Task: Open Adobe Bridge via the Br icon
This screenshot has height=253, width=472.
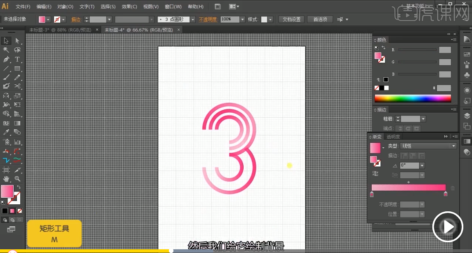Action: point(218,7)
